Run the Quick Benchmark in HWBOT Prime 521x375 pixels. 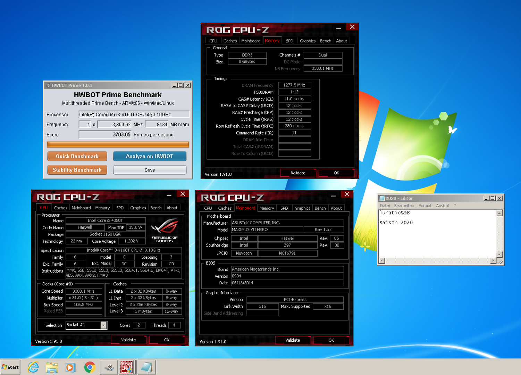coord(77,156)
